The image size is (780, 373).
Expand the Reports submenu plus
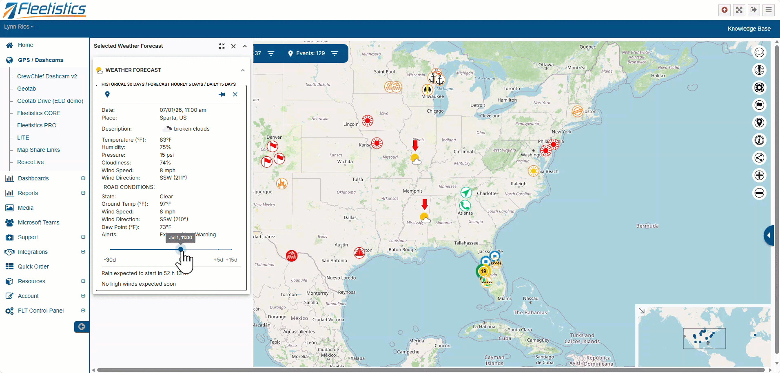coord(83,193)
